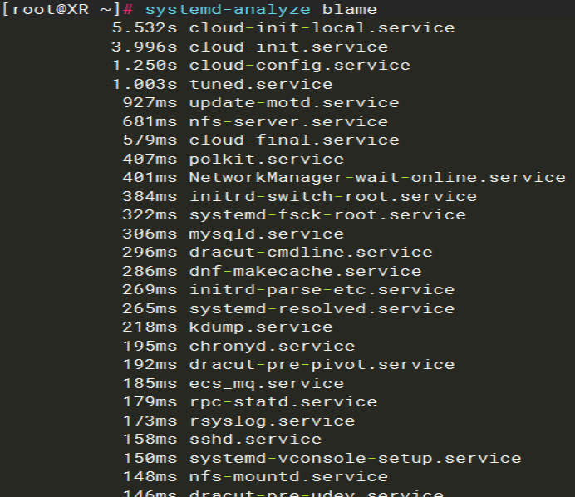The height and width of the screenshot is (497, 575).
Task: Select cloud-final.service text
Action: 294,140
